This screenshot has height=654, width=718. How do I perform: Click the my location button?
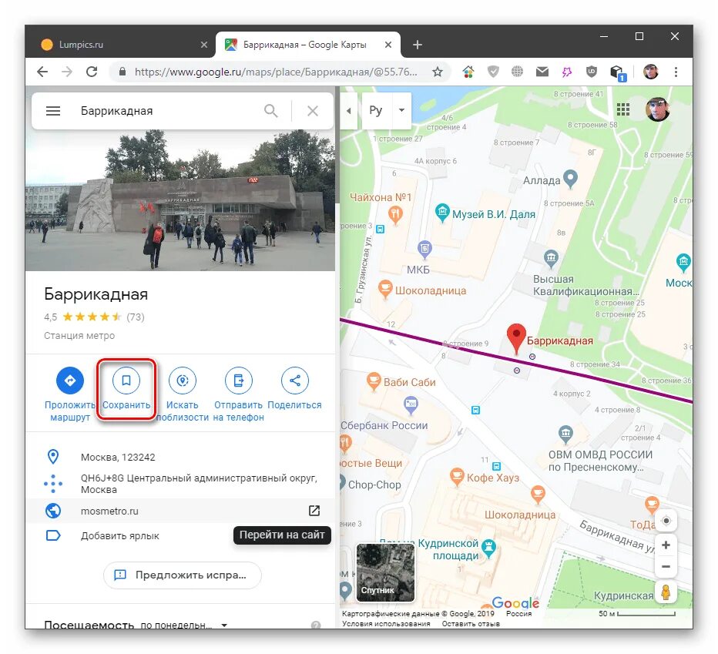click(666, 521)
